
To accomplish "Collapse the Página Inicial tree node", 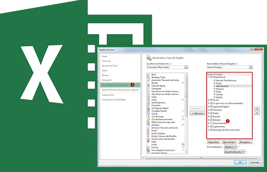I will click(209, 77).
